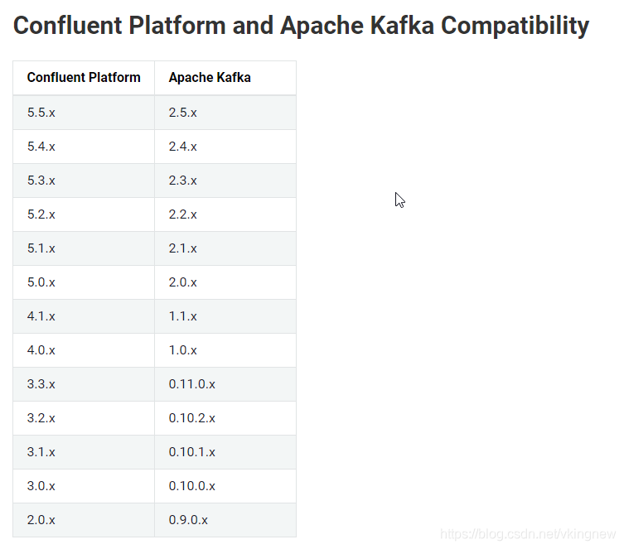Click the Apache Kafka cell '1.0.x'
Viewport: 624px width, 549px height.
225,350
